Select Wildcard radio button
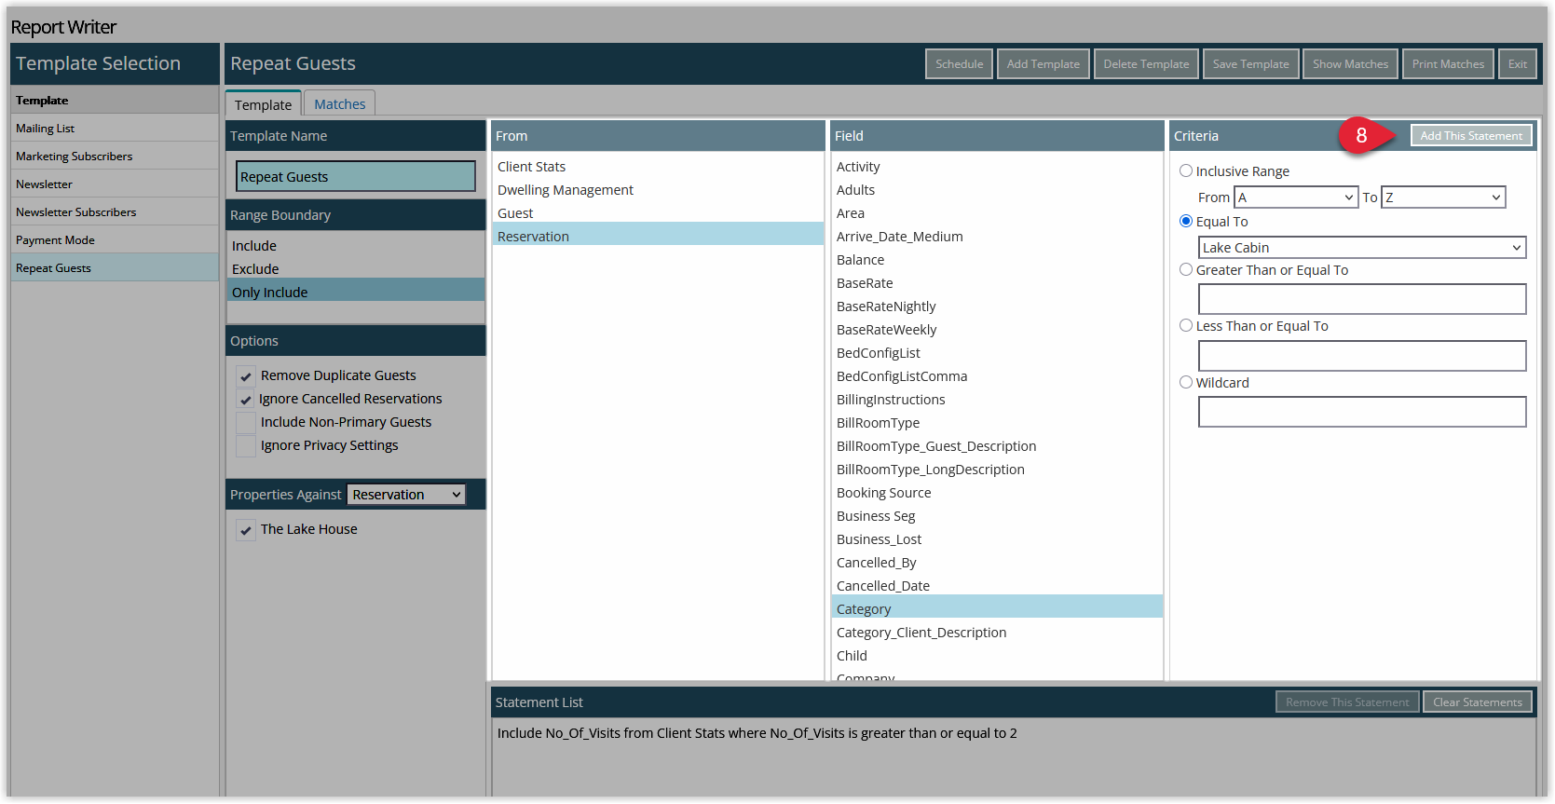 point(1186,382)
